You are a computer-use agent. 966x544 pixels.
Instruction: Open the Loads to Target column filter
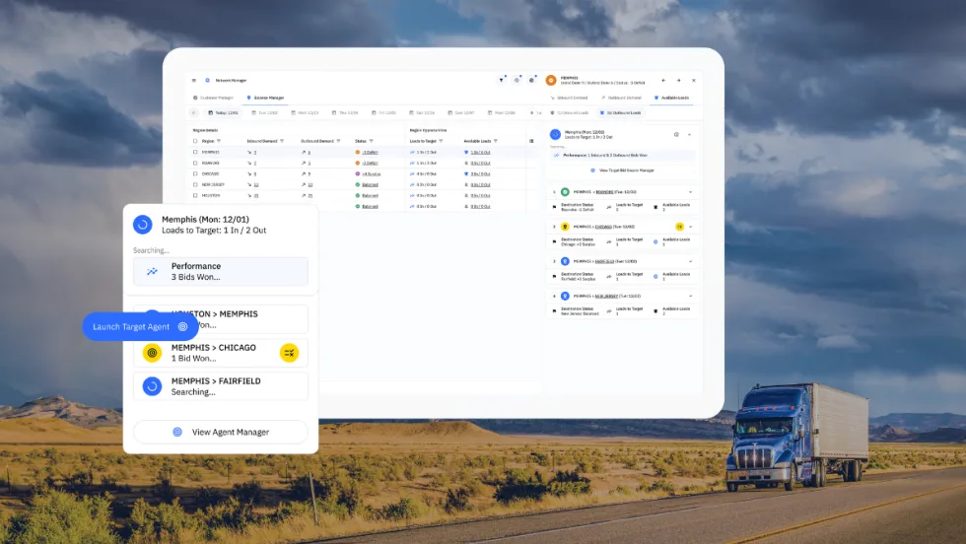pos(442,141)
